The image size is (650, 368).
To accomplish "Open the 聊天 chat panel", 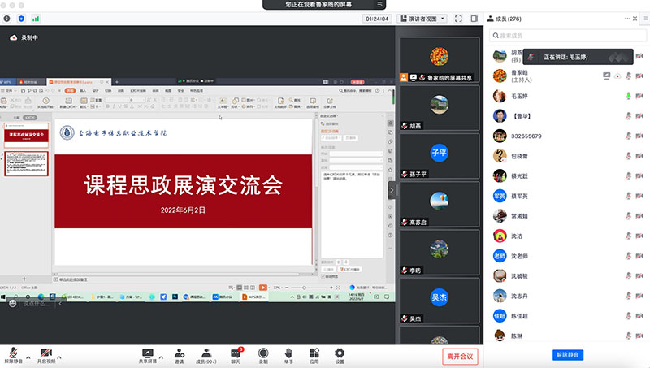I will coord(236,356).
